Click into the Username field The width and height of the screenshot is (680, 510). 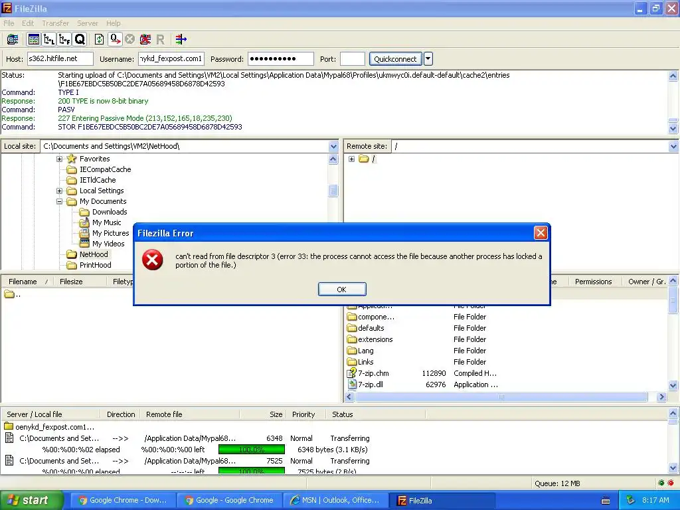[171, 58]
